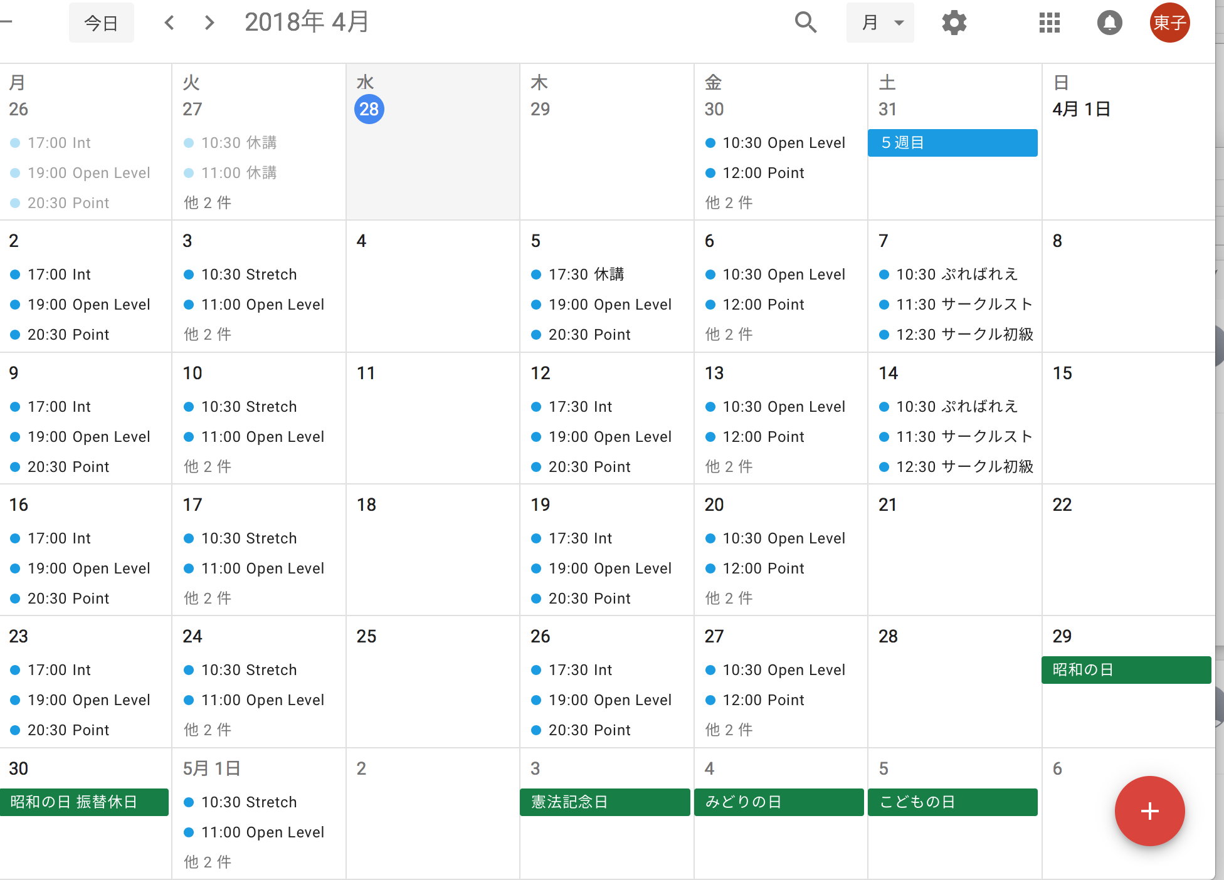Show more events on March 30
The image size is (1224, 880).
tap(729, 202)
